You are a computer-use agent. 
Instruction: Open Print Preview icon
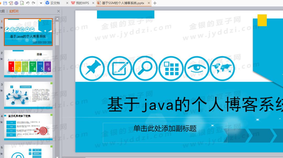22,3
